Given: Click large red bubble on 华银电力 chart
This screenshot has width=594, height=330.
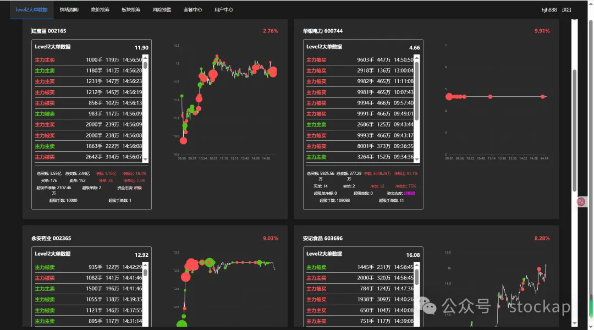Looking at the screenshot, I should (449, 97).
